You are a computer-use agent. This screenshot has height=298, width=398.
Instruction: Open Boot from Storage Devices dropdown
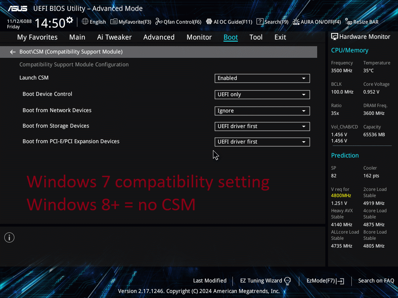pos(262,126)
